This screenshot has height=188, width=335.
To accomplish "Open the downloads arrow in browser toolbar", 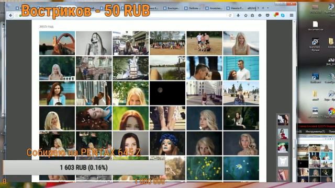I will [238, 15].
